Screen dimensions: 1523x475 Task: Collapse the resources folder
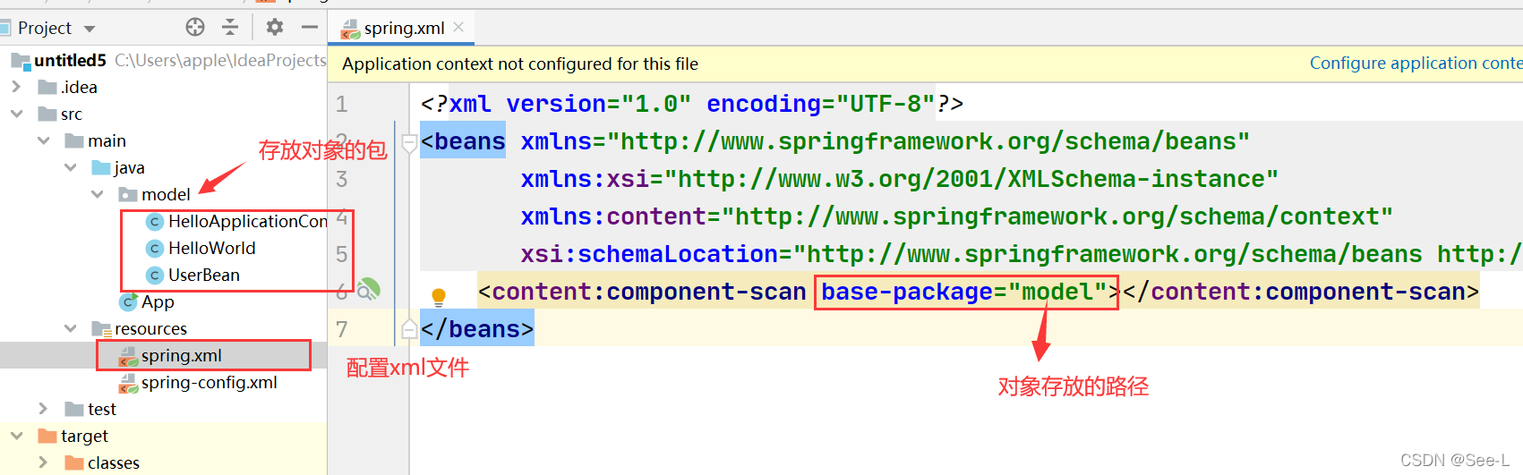(x=70, y=328)
